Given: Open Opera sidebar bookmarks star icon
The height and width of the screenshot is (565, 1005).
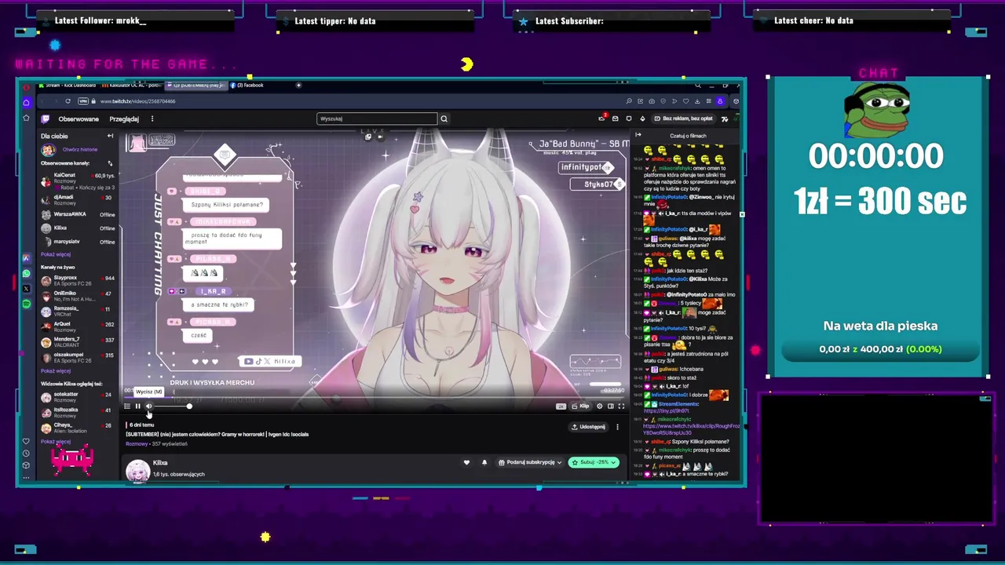Looking at the screenshot, I should tap(26, 118).
